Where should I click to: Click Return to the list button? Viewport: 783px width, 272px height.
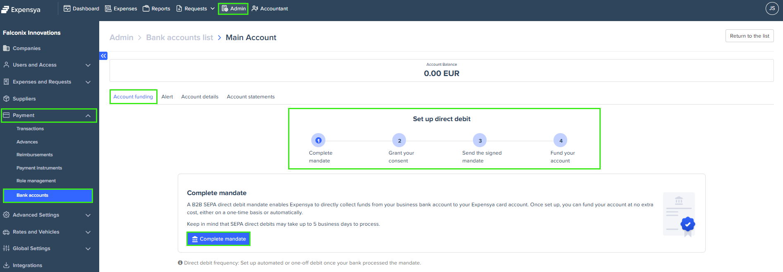[x=750, y=36]
